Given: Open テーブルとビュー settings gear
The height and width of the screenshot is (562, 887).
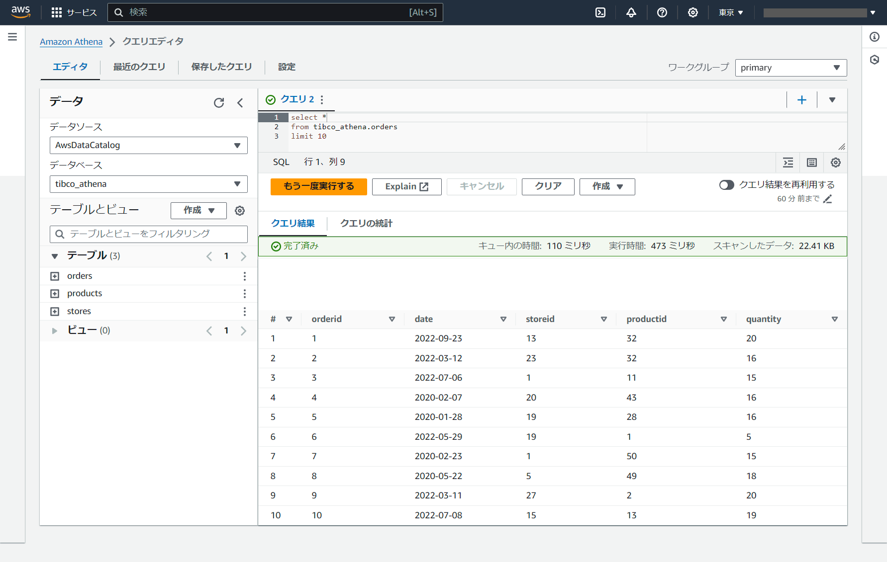Looking at the screenshot, I should tap(240, 211).
